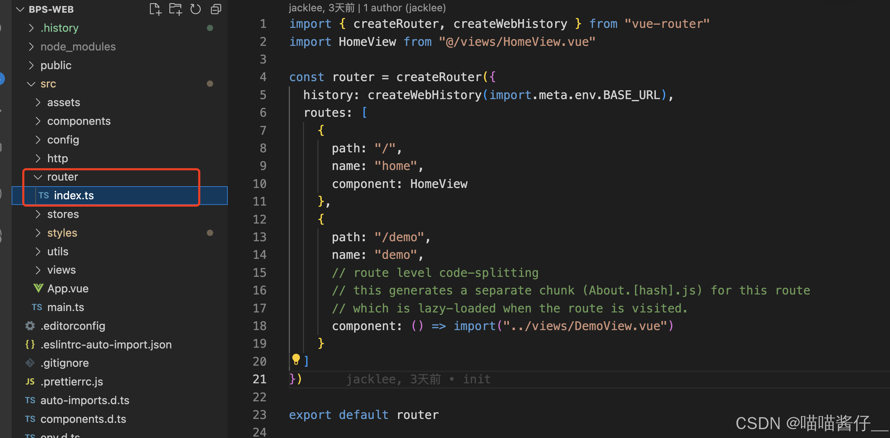Expand the views folder
Viewport: 890px width, 438px height.
(38, 270)
